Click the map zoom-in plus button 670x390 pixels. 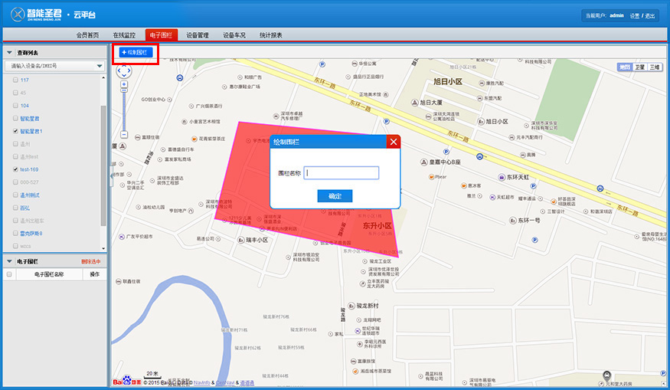pyautogui.click(x=123, y=84)
